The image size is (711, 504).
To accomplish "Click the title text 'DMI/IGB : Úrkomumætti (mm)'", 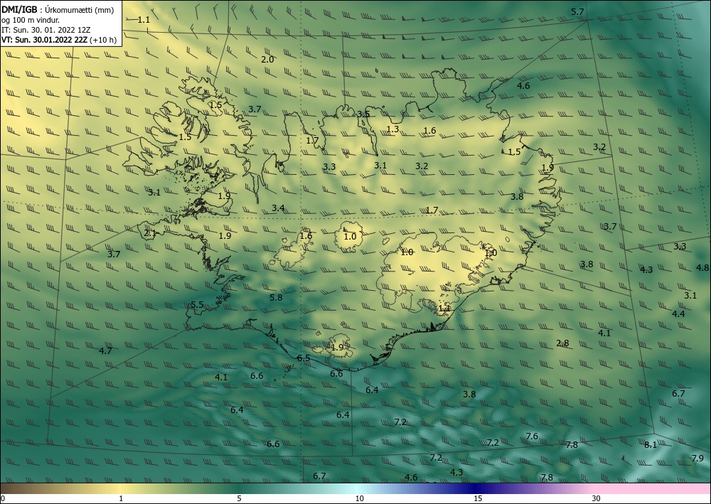I will pyautogui.click(x=58, y=9).
